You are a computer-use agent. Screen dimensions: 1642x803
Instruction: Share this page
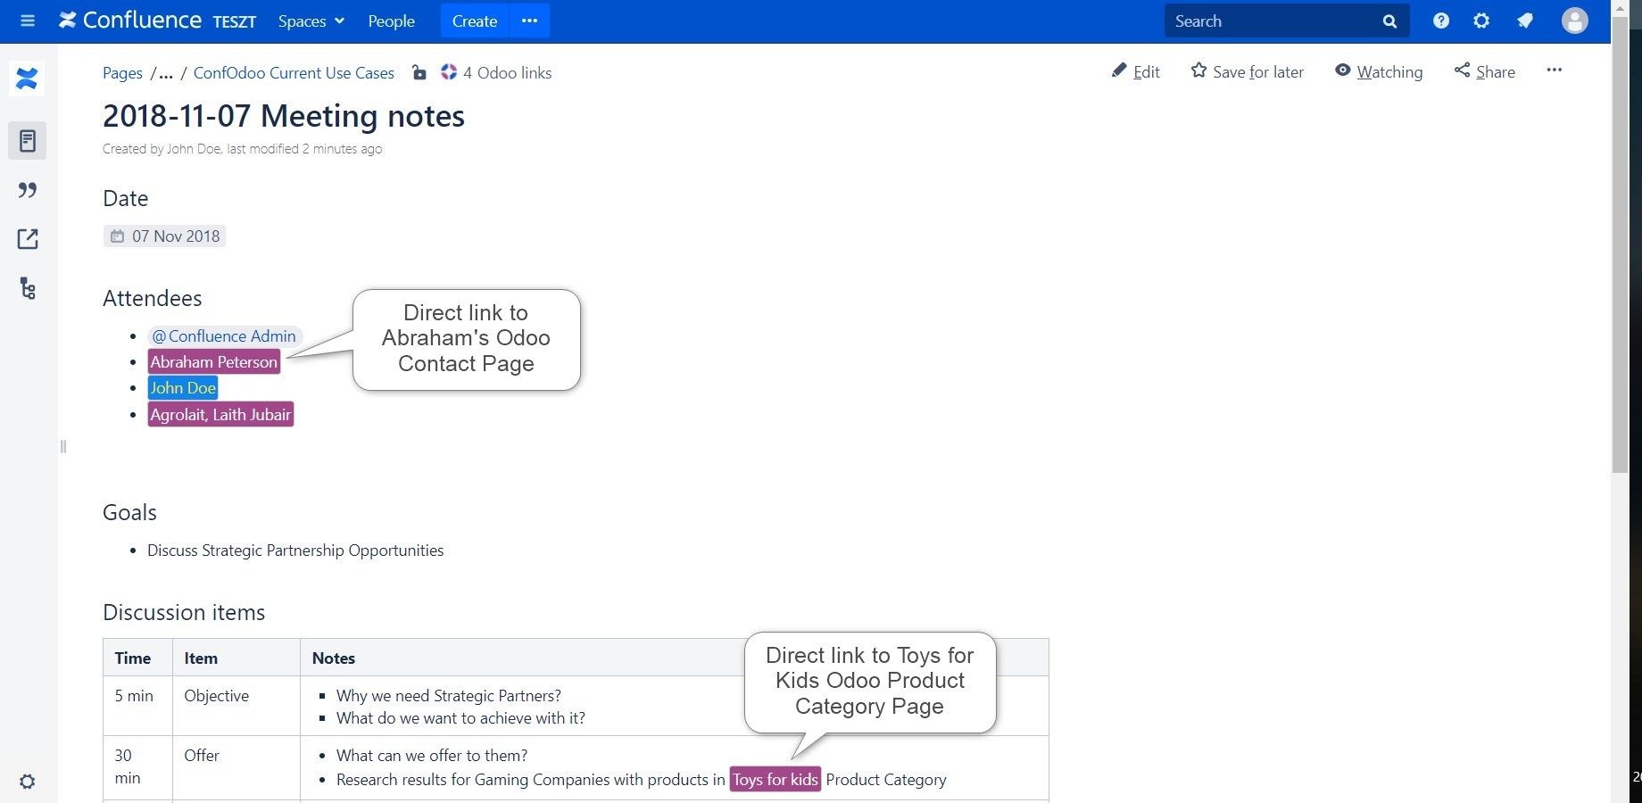[1485, 71]
